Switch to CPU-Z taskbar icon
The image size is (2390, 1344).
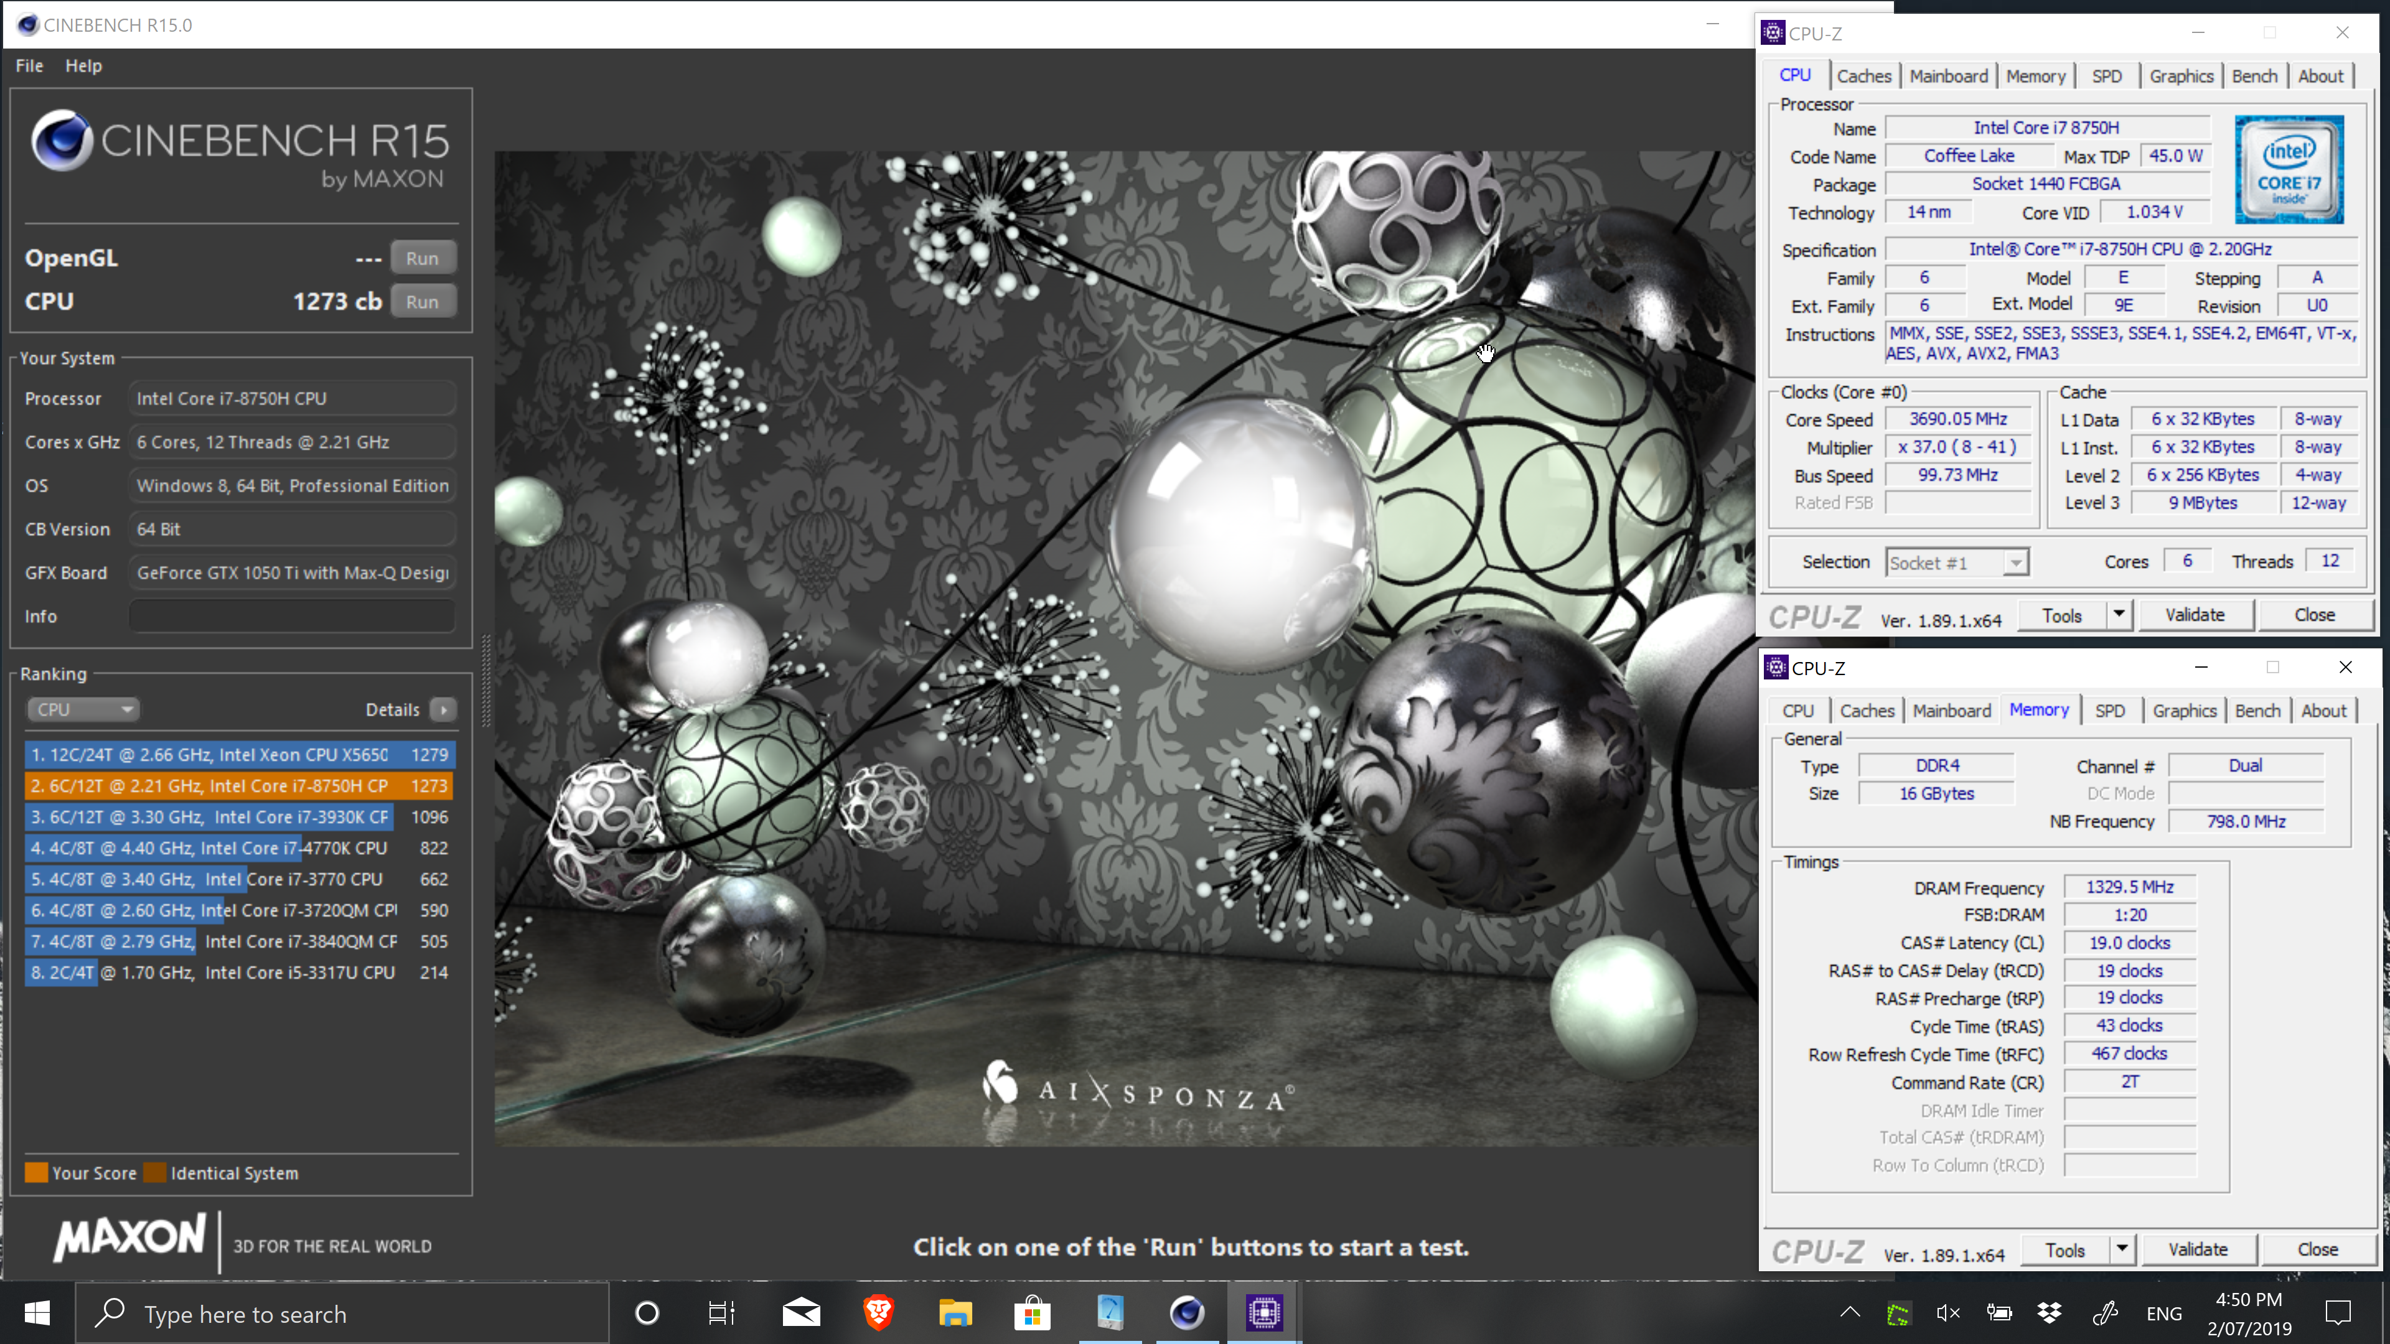click(x=1263, y=1312)
